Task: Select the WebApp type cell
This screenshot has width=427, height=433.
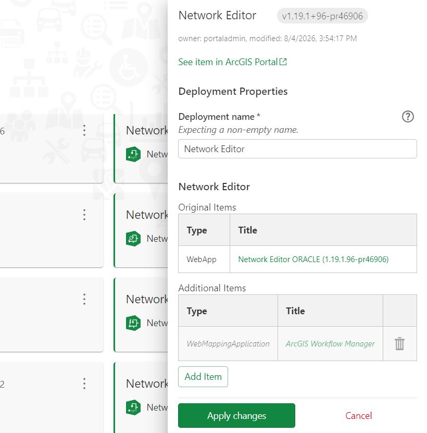Action: coord(204,259)
